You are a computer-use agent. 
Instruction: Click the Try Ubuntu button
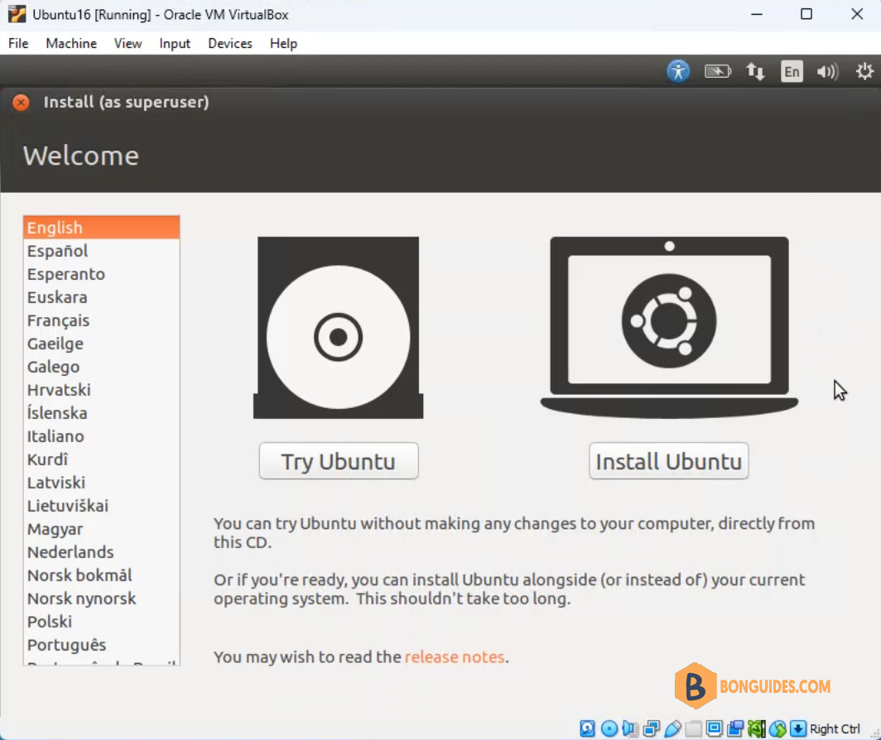click(x=339, y=461)
